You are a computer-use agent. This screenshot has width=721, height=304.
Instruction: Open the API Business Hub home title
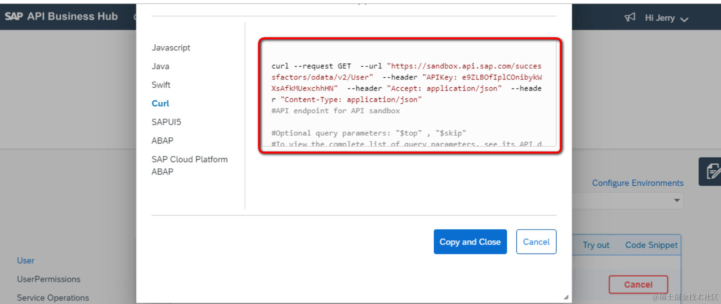pyautogui.click(x=72, y=17)
